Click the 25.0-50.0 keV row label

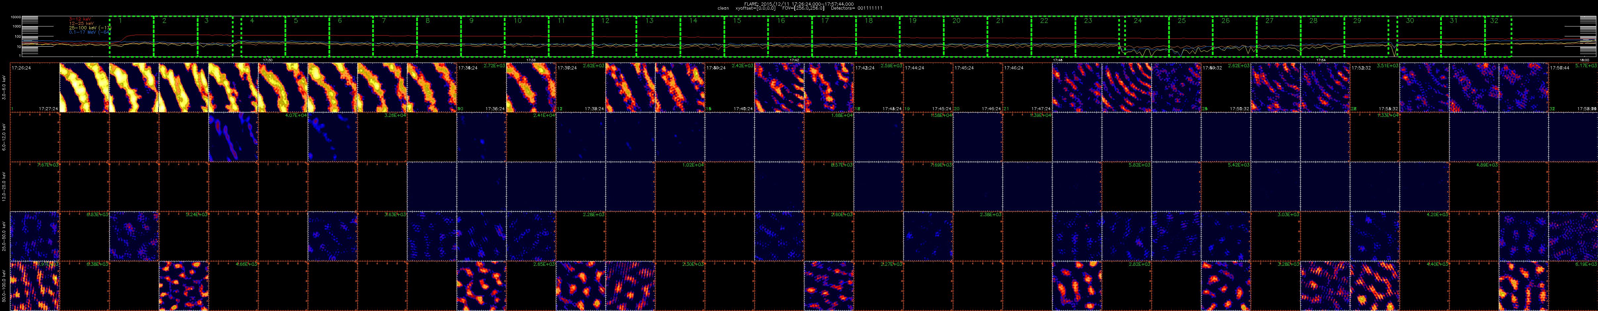point(5,237)
